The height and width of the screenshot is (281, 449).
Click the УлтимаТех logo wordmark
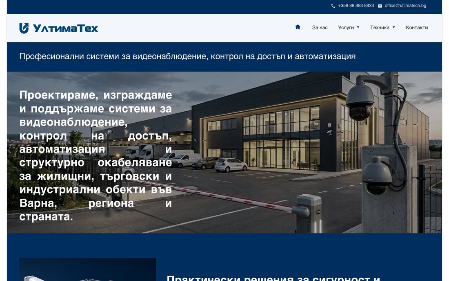tap(65, 28)
